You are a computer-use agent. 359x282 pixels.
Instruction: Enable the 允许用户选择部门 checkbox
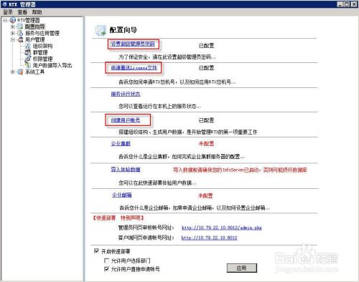(107, 261)
